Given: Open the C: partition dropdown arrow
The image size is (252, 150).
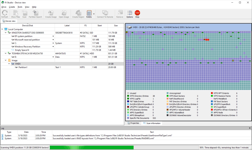Looking at the screenshot, I should click(x=53, y=43).
